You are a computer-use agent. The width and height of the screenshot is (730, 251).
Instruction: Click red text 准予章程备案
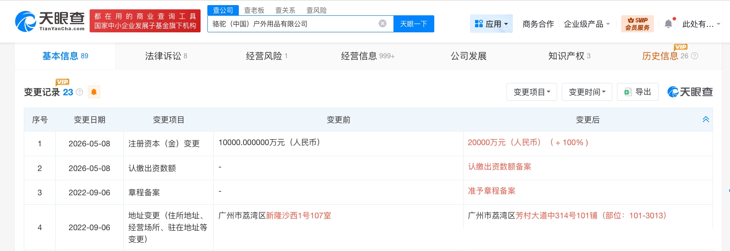(492, 191)
